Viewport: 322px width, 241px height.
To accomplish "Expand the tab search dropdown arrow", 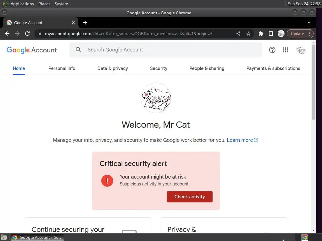I will [309, 23].
